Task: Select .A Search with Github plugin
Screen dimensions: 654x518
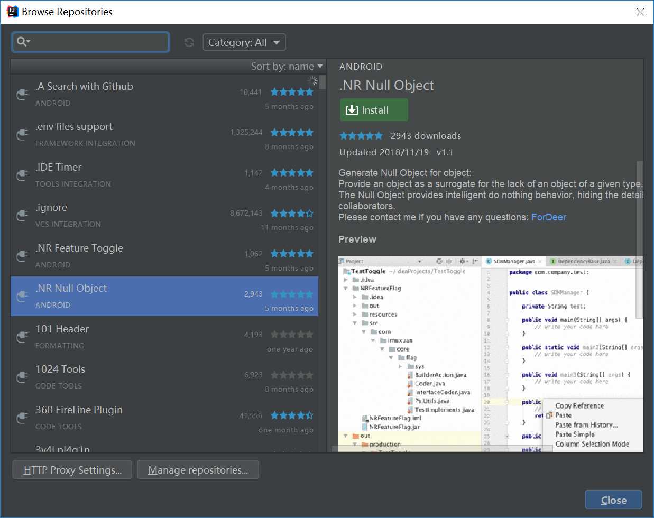Action: [164, 95]
